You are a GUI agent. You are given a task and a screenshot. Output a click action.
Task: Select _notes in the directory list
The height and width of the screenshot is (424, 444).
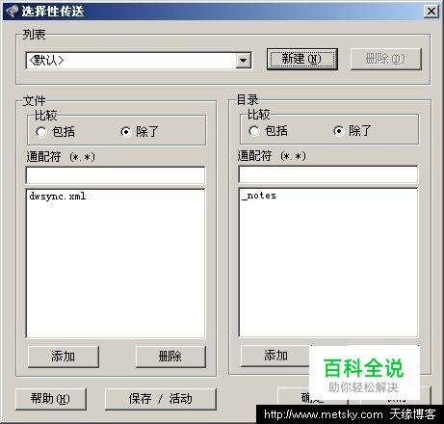[x=259, y=196]
